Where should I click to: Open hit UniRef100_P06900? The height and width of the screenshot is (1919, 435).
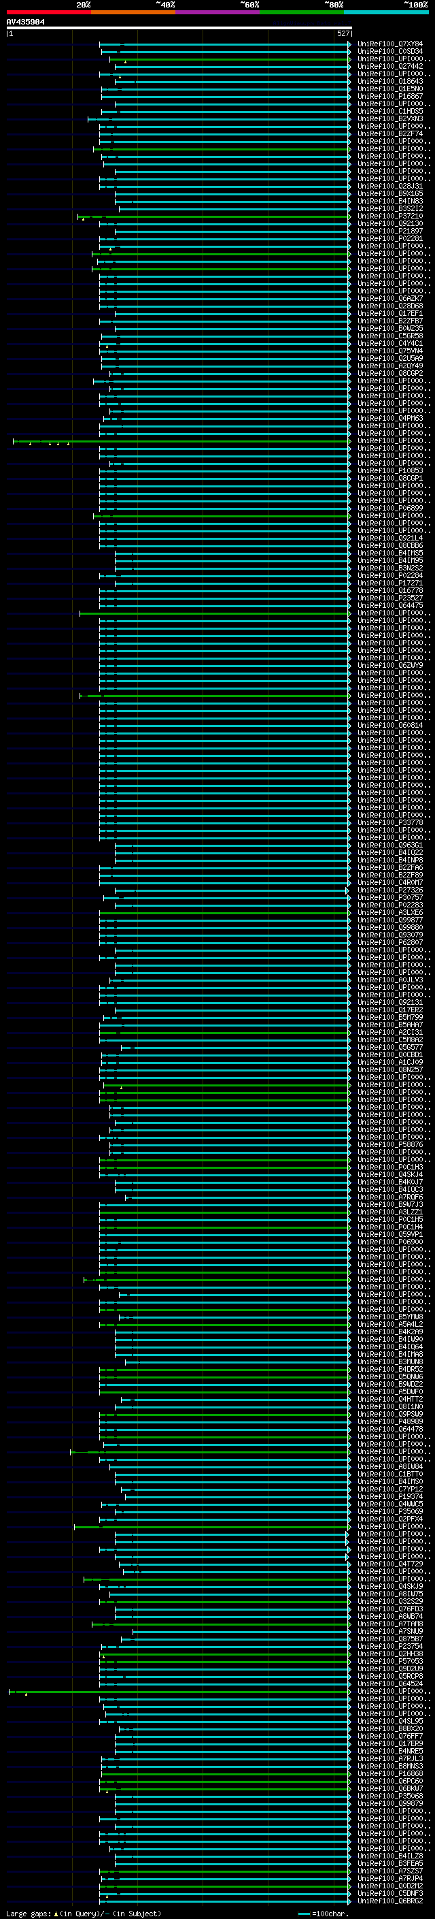[x=390, y=1242]
